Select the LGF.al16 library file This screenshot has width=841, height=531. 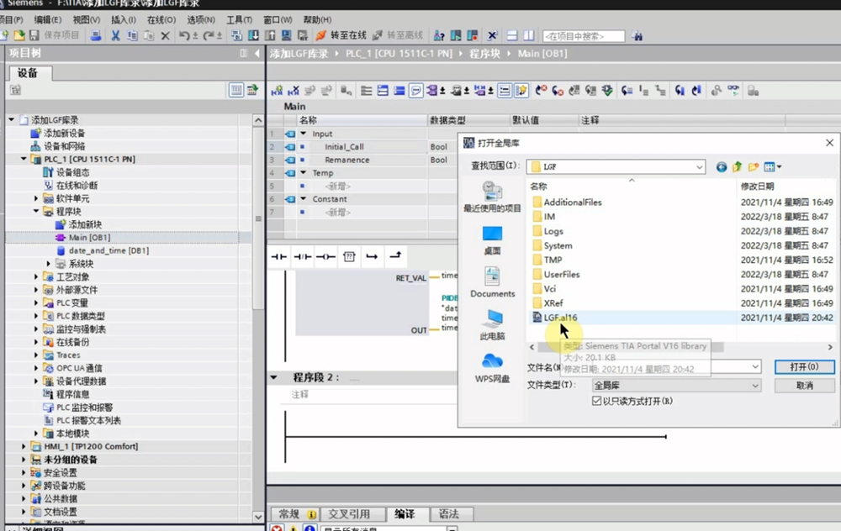tap(560, 318)
